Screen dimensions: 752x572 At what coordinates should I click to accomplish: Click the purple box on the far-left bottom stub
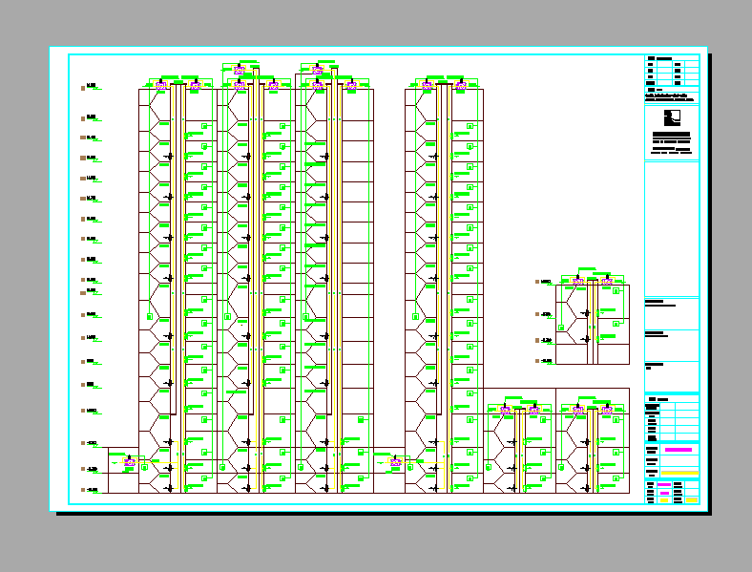click(x=130, y=462)
